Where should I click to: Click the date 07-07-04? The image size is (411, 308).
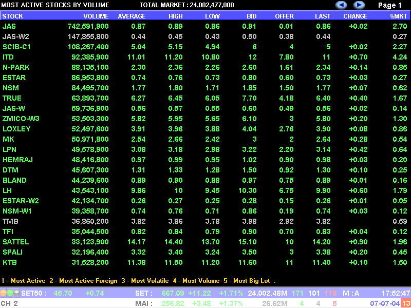coord(385,303)
